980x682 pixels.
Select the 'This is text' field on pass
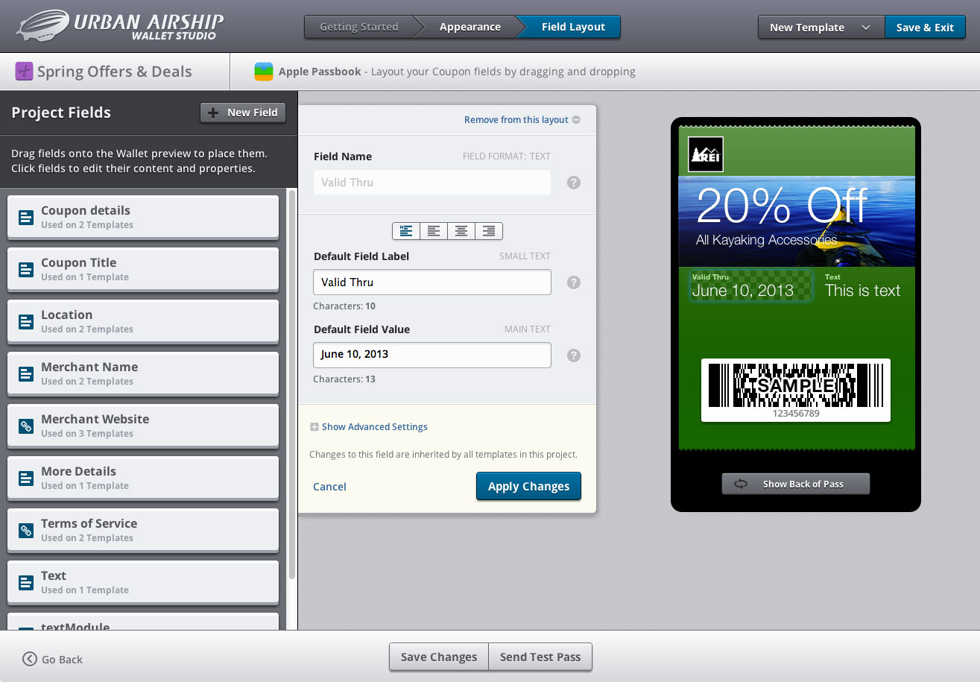click(x=863, y=286)
